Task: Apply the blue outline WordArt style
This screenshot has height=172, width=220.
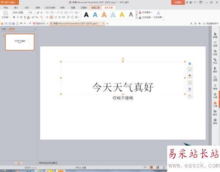Action: 113,15
